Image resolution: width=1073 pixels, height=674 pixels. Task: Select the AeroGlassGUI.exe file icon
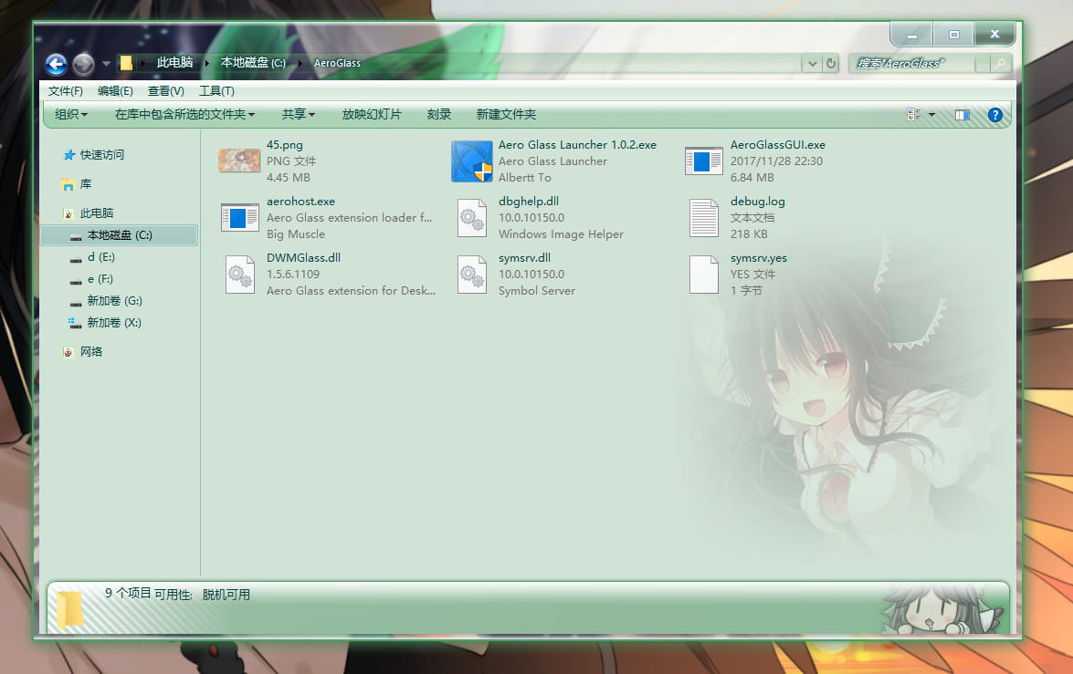[x=704, y=161]
